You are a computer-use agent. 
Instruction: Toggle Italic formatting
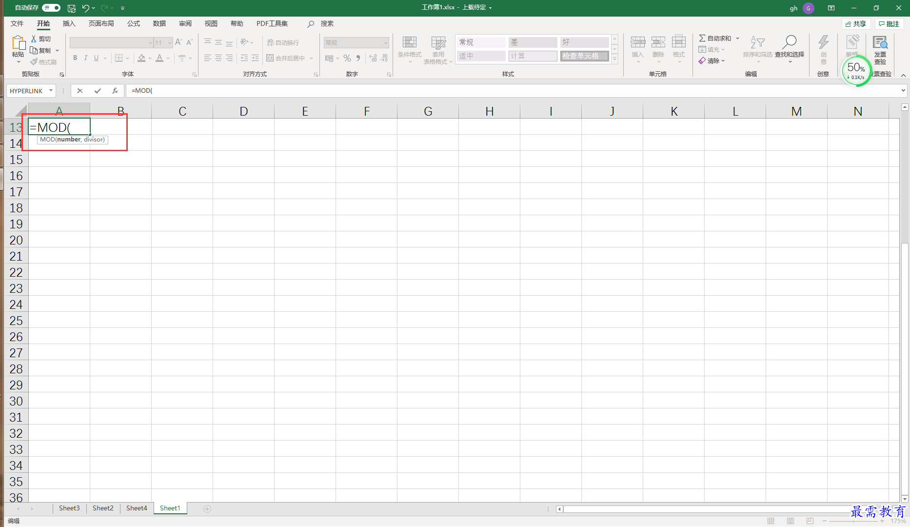pos(86,58)
